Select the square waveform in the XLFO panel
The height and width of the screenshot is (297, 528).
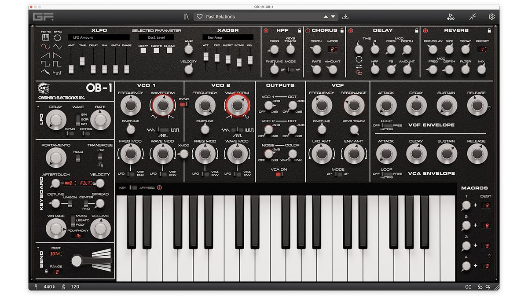(x=45, y=64)
